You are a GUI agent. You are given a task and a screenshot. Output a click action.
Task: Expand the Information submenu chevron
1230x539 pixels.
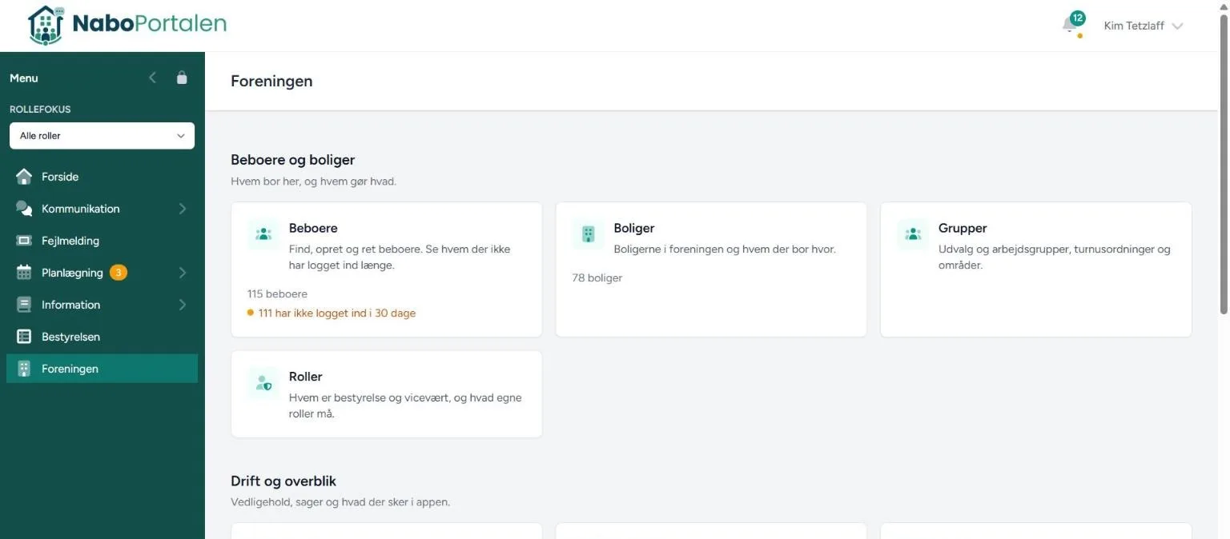183,305
